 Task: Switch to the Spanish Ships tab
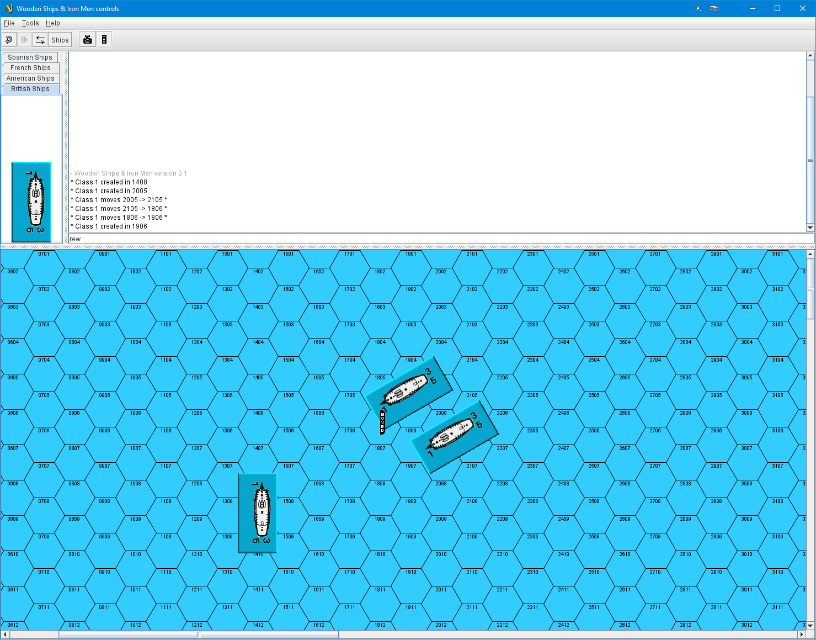(x=30, y=57)
